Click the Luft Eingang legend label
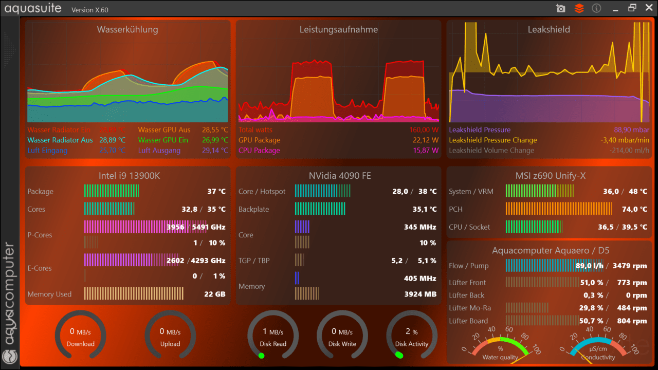 tap(47, 151)
